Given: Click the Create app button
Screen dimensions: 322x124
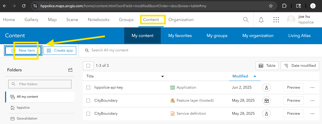Looking at the screenshot, I should coord(60,51).
